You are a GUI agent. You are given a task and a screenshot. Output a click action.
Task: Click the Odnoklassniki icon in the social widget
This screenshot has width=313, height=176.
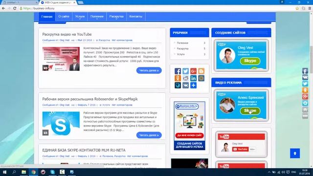point(178,78)
